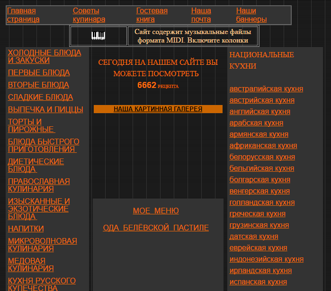This screenshot has width=331, height=291.
Task: Open the СЛАДКИЕ БЛЮДА section
Action: click(x=40, y=97)
